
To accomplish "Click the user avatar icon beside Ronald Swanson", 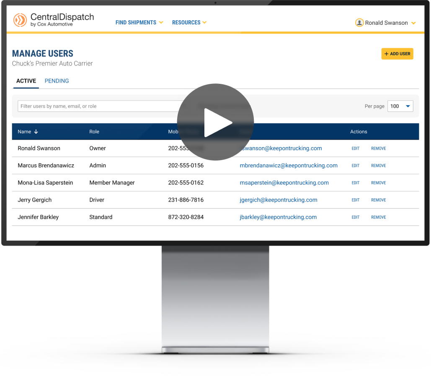I will tap(359, 23).
